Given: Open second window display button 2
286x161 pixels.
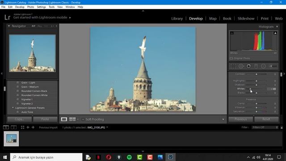Looking at the screenshot, I should (x=14, y=127).
